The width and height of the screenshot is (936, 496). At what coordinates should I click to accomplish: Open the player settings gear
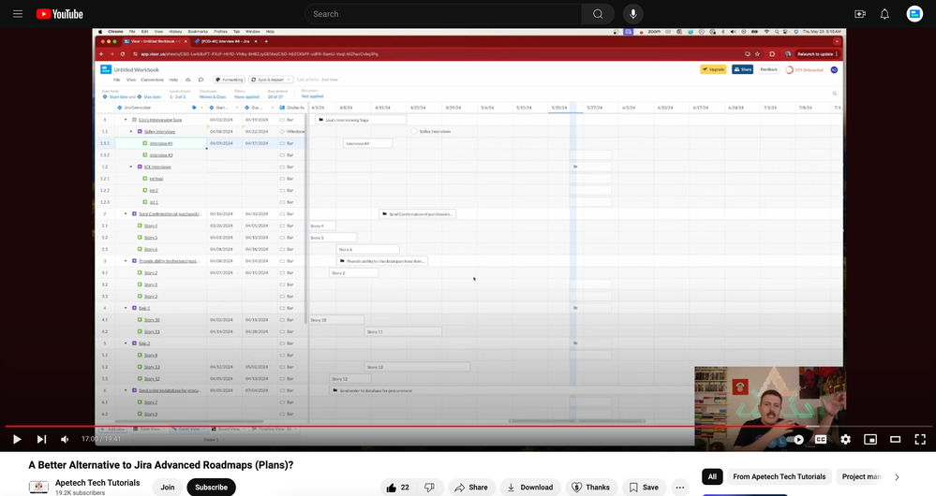pos(845,439)
